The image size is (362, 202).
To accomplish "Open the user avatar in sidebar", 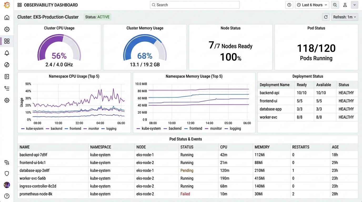I will pyautogui.click(x=7, y=185).
